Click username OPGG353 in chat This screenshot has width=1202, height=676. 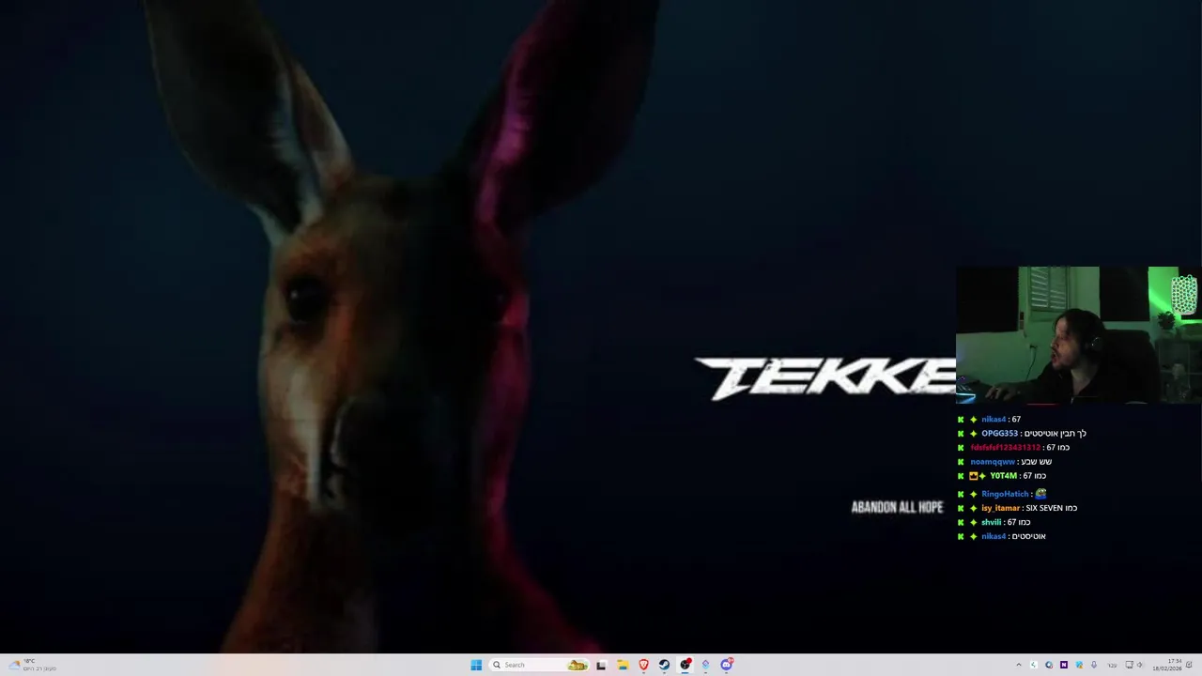pyautogui.click(x=999, y=434)
